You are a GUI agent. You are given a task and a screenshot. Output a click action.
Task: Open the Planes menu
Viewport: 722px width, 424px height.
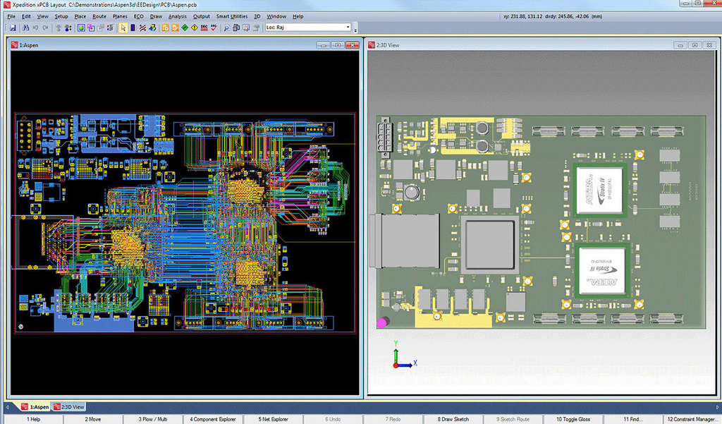point(120,16)
